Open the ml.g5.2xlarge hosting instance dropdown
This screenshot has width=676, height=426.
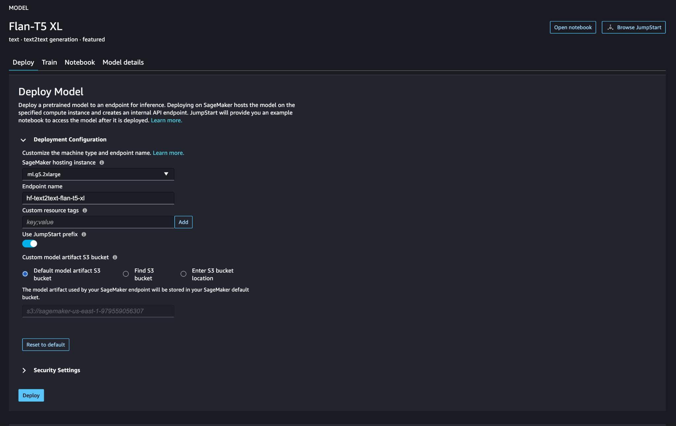pyautogui.click(x=98, y=174)
